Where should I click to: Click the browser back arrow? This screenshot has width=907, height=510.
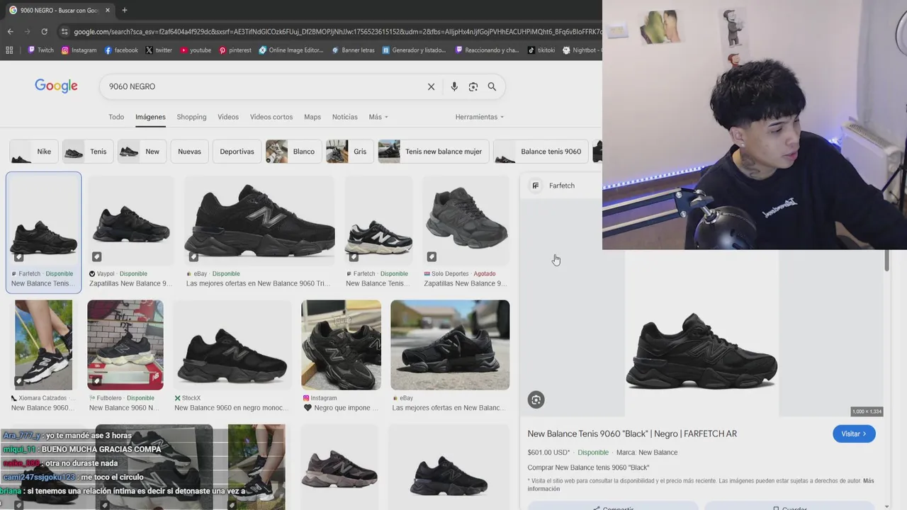coord(10,32)
